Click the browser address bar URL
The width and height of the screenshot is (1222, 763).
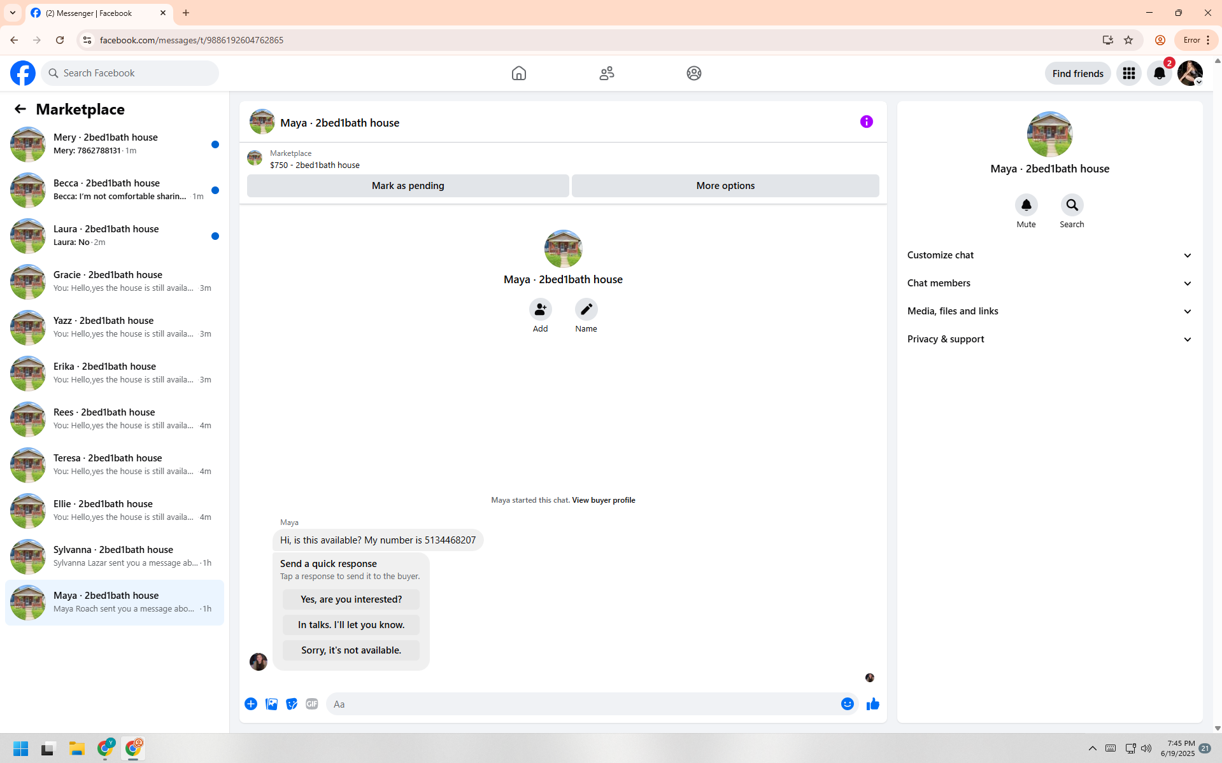coord(192,40)
